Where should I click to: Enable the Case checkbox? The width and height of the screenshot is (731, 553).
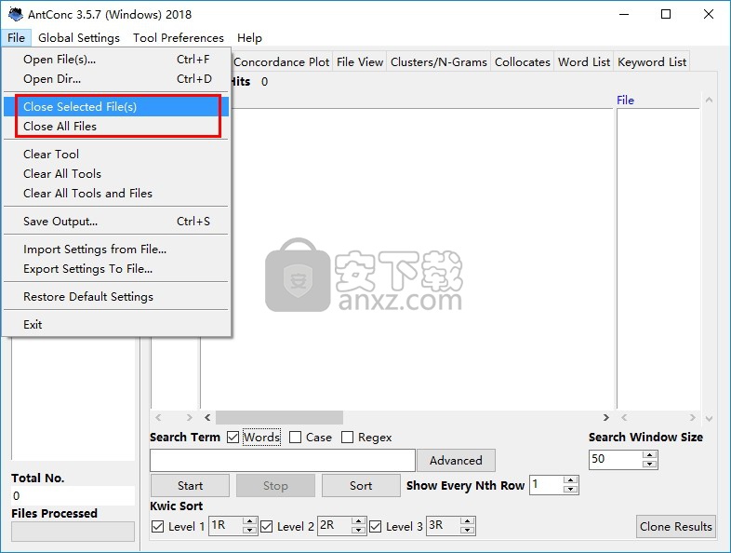295,438
